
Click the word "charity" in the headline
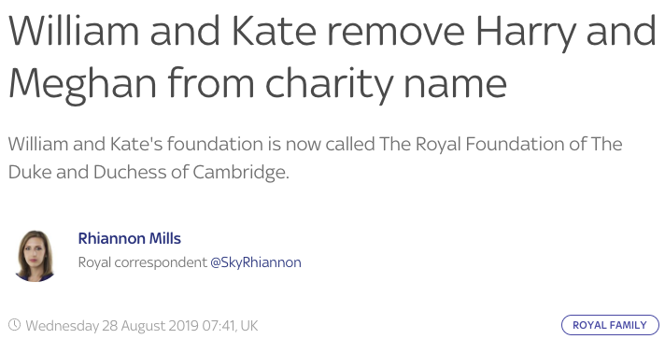point(329,84)
